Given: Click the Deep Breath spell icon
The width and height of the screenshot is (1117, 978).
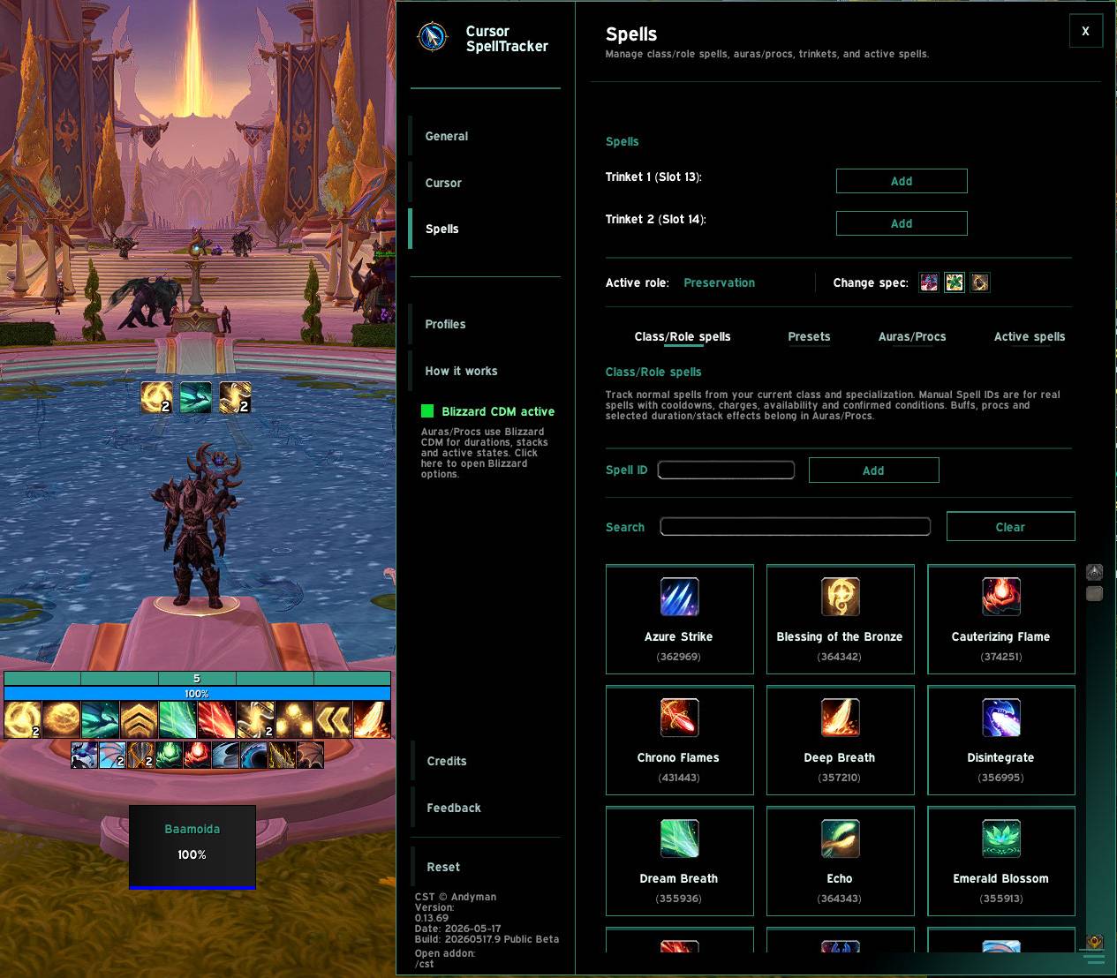Looking at the screenshot, I should point(840,718).
